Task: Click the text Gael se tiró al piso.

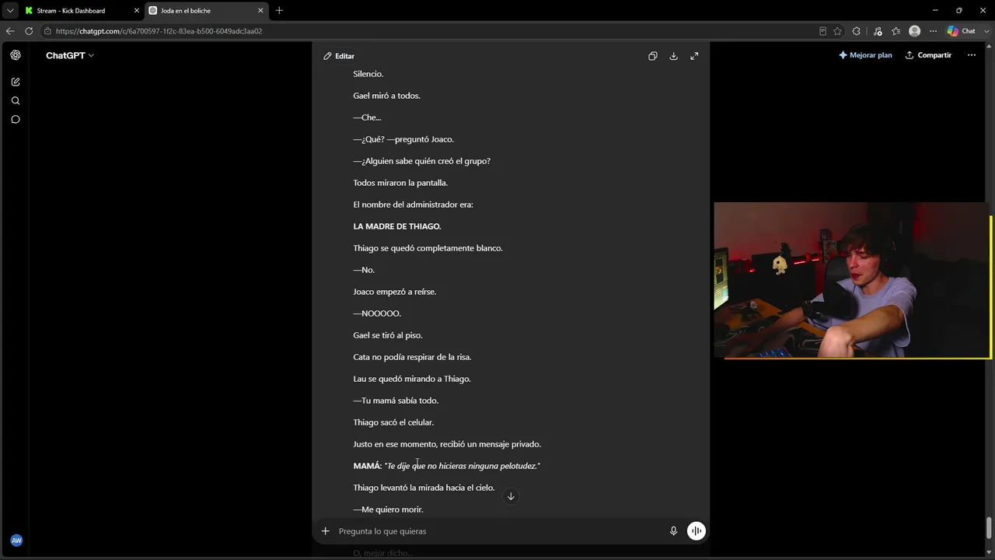Action: point(388,335)
